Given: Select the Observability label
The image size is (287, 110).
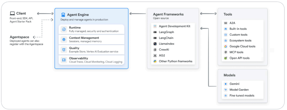Looking at the screenshot, I should pyautogui.click(x=78, y=58).
